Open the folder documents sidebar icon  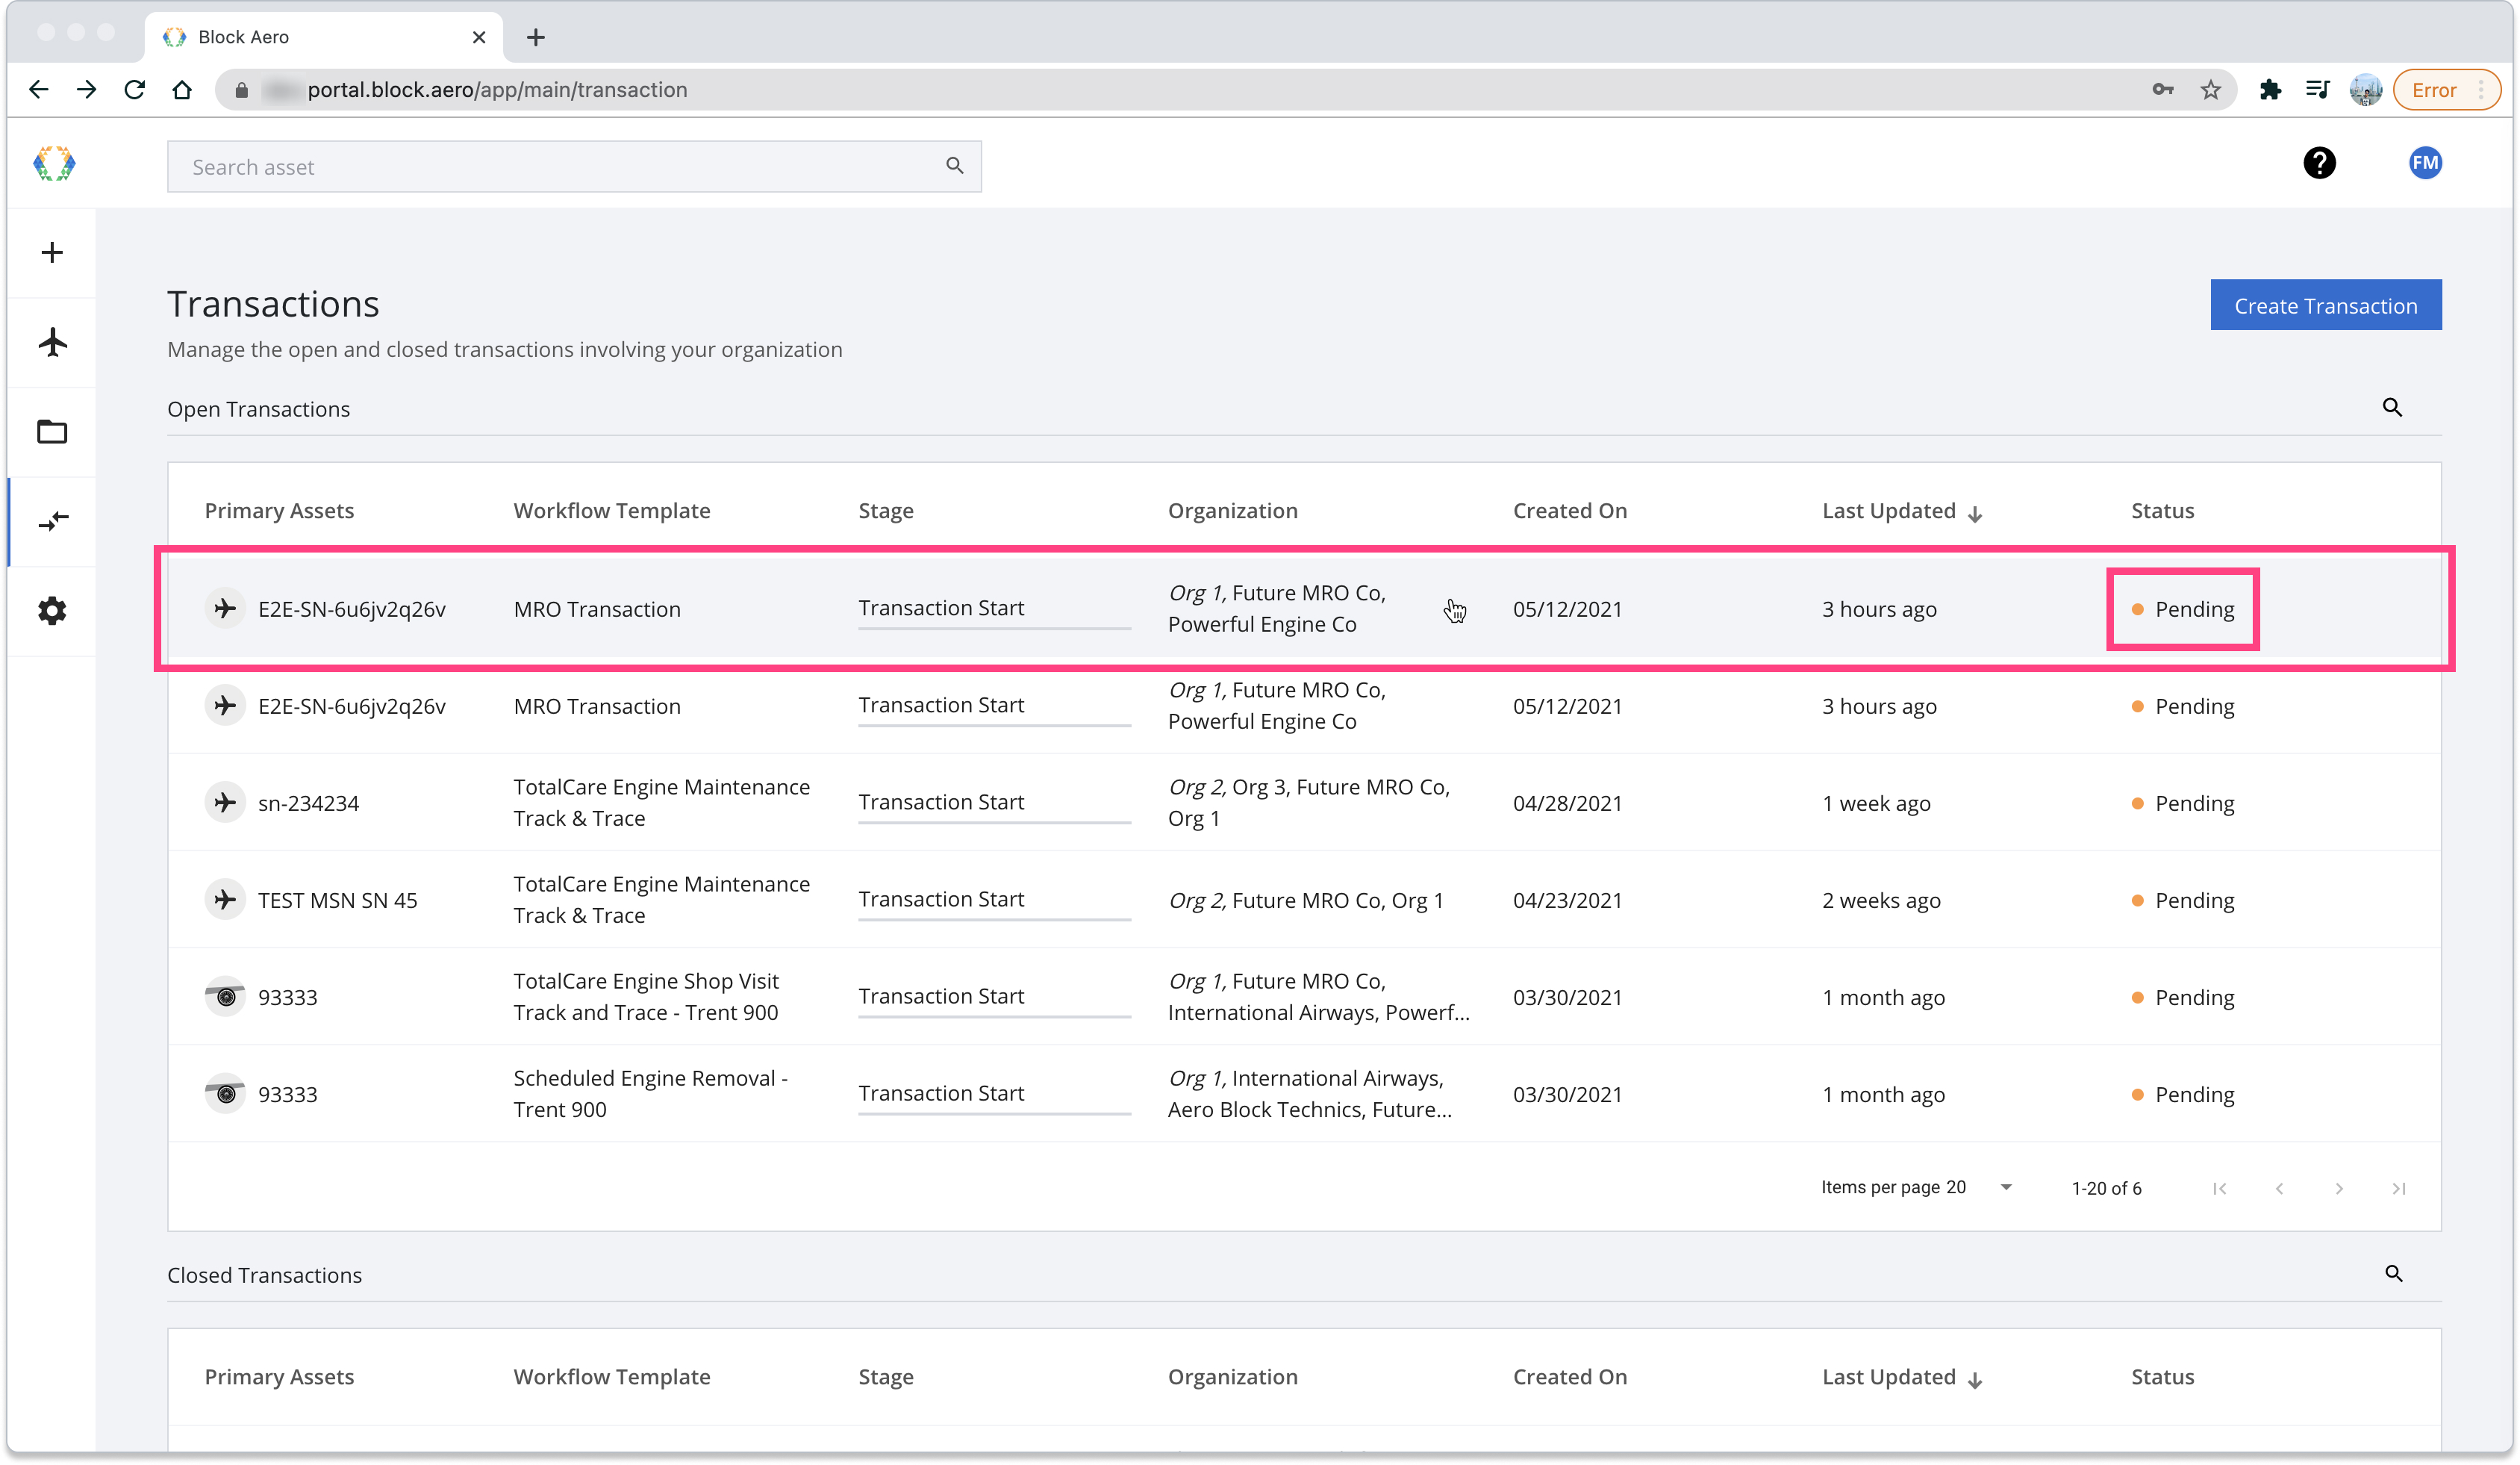52,431
